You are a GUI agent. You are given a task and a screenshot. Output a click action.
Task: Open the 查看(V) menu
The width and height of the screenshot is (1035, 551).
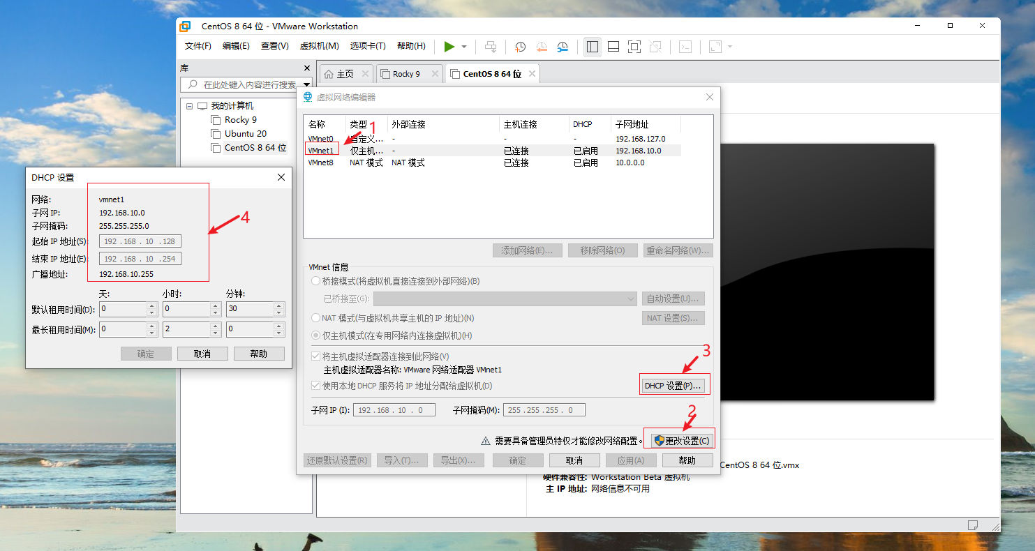[275, 46]
